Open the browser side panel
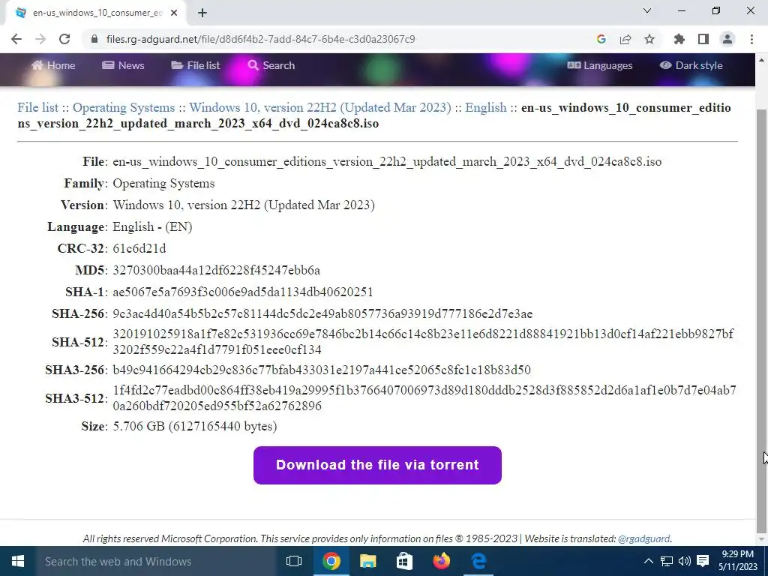The height and width of the screenshot is (576, 768). [703, 39]
